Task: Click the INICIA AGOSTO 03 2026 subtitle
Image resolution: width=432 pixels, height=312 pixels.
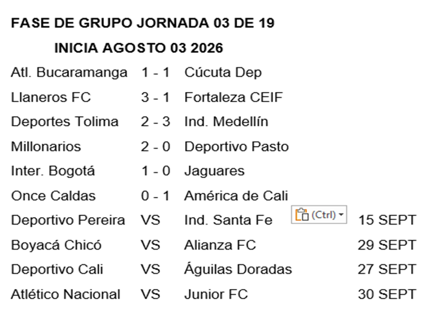Action: click(139, 48)
